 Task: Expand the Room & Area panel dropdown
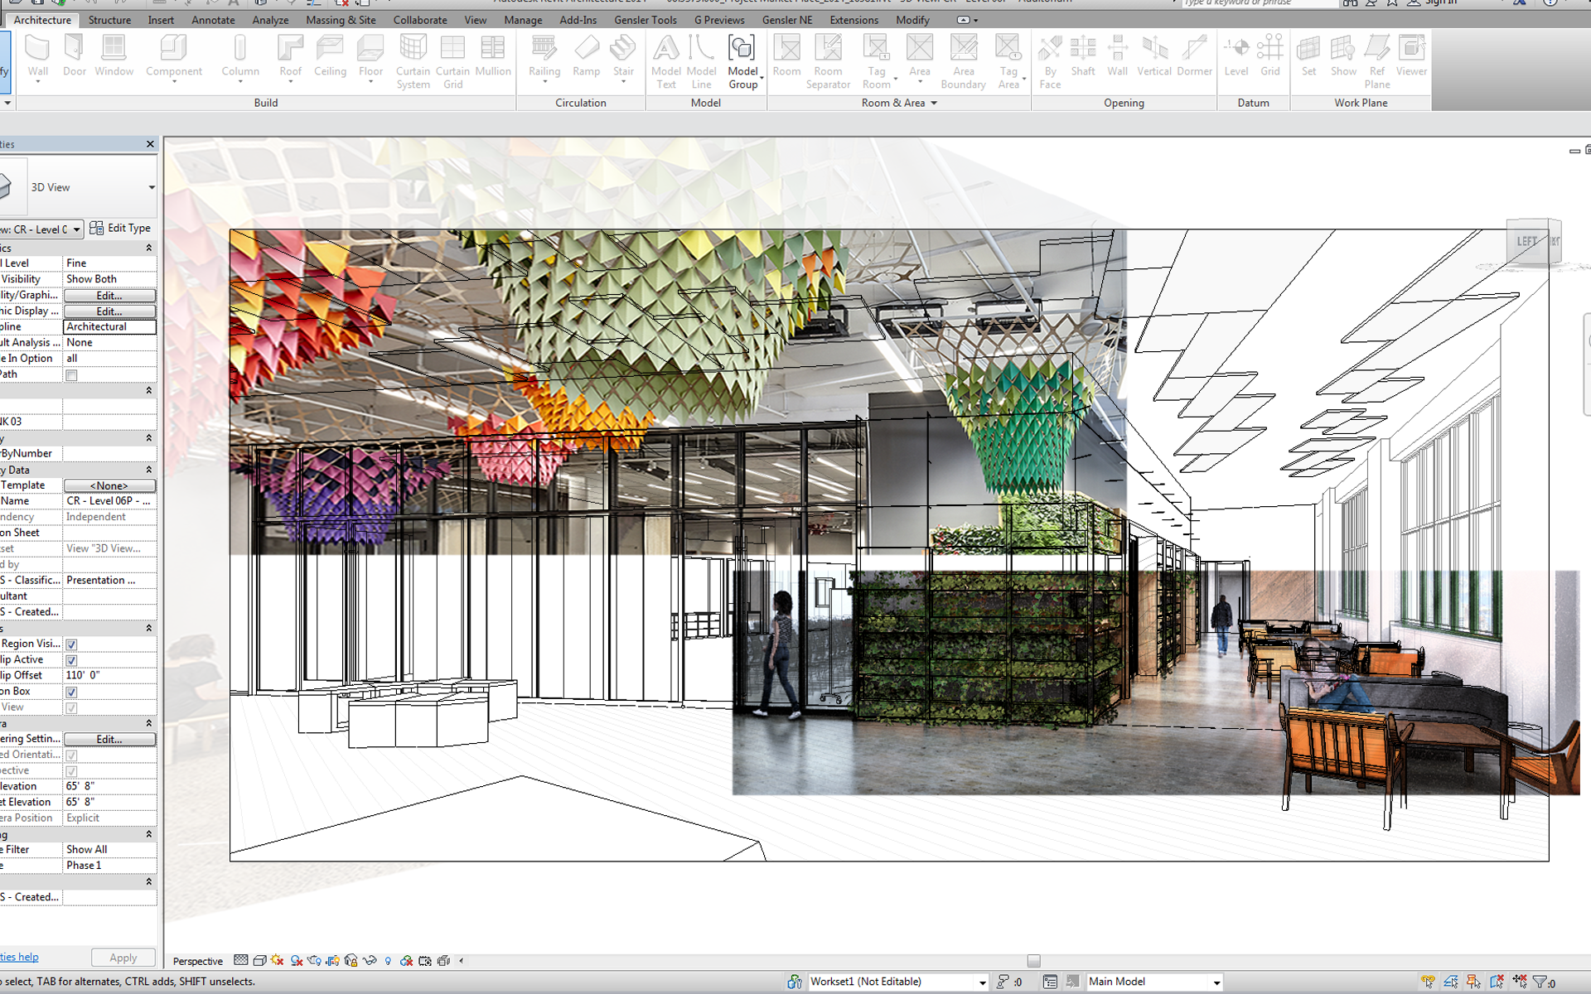934,103
